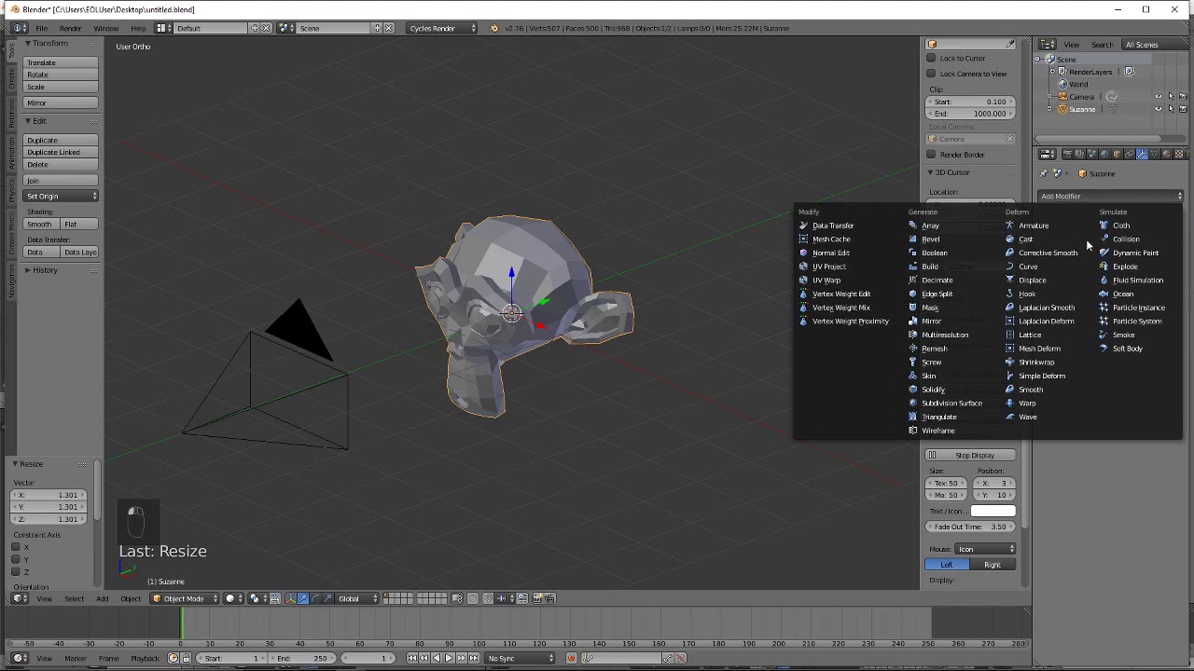Open the Material properties sphere tab
Image resolution: width=1194 pixels, height=671 pixels.
tap(1167, 154)
